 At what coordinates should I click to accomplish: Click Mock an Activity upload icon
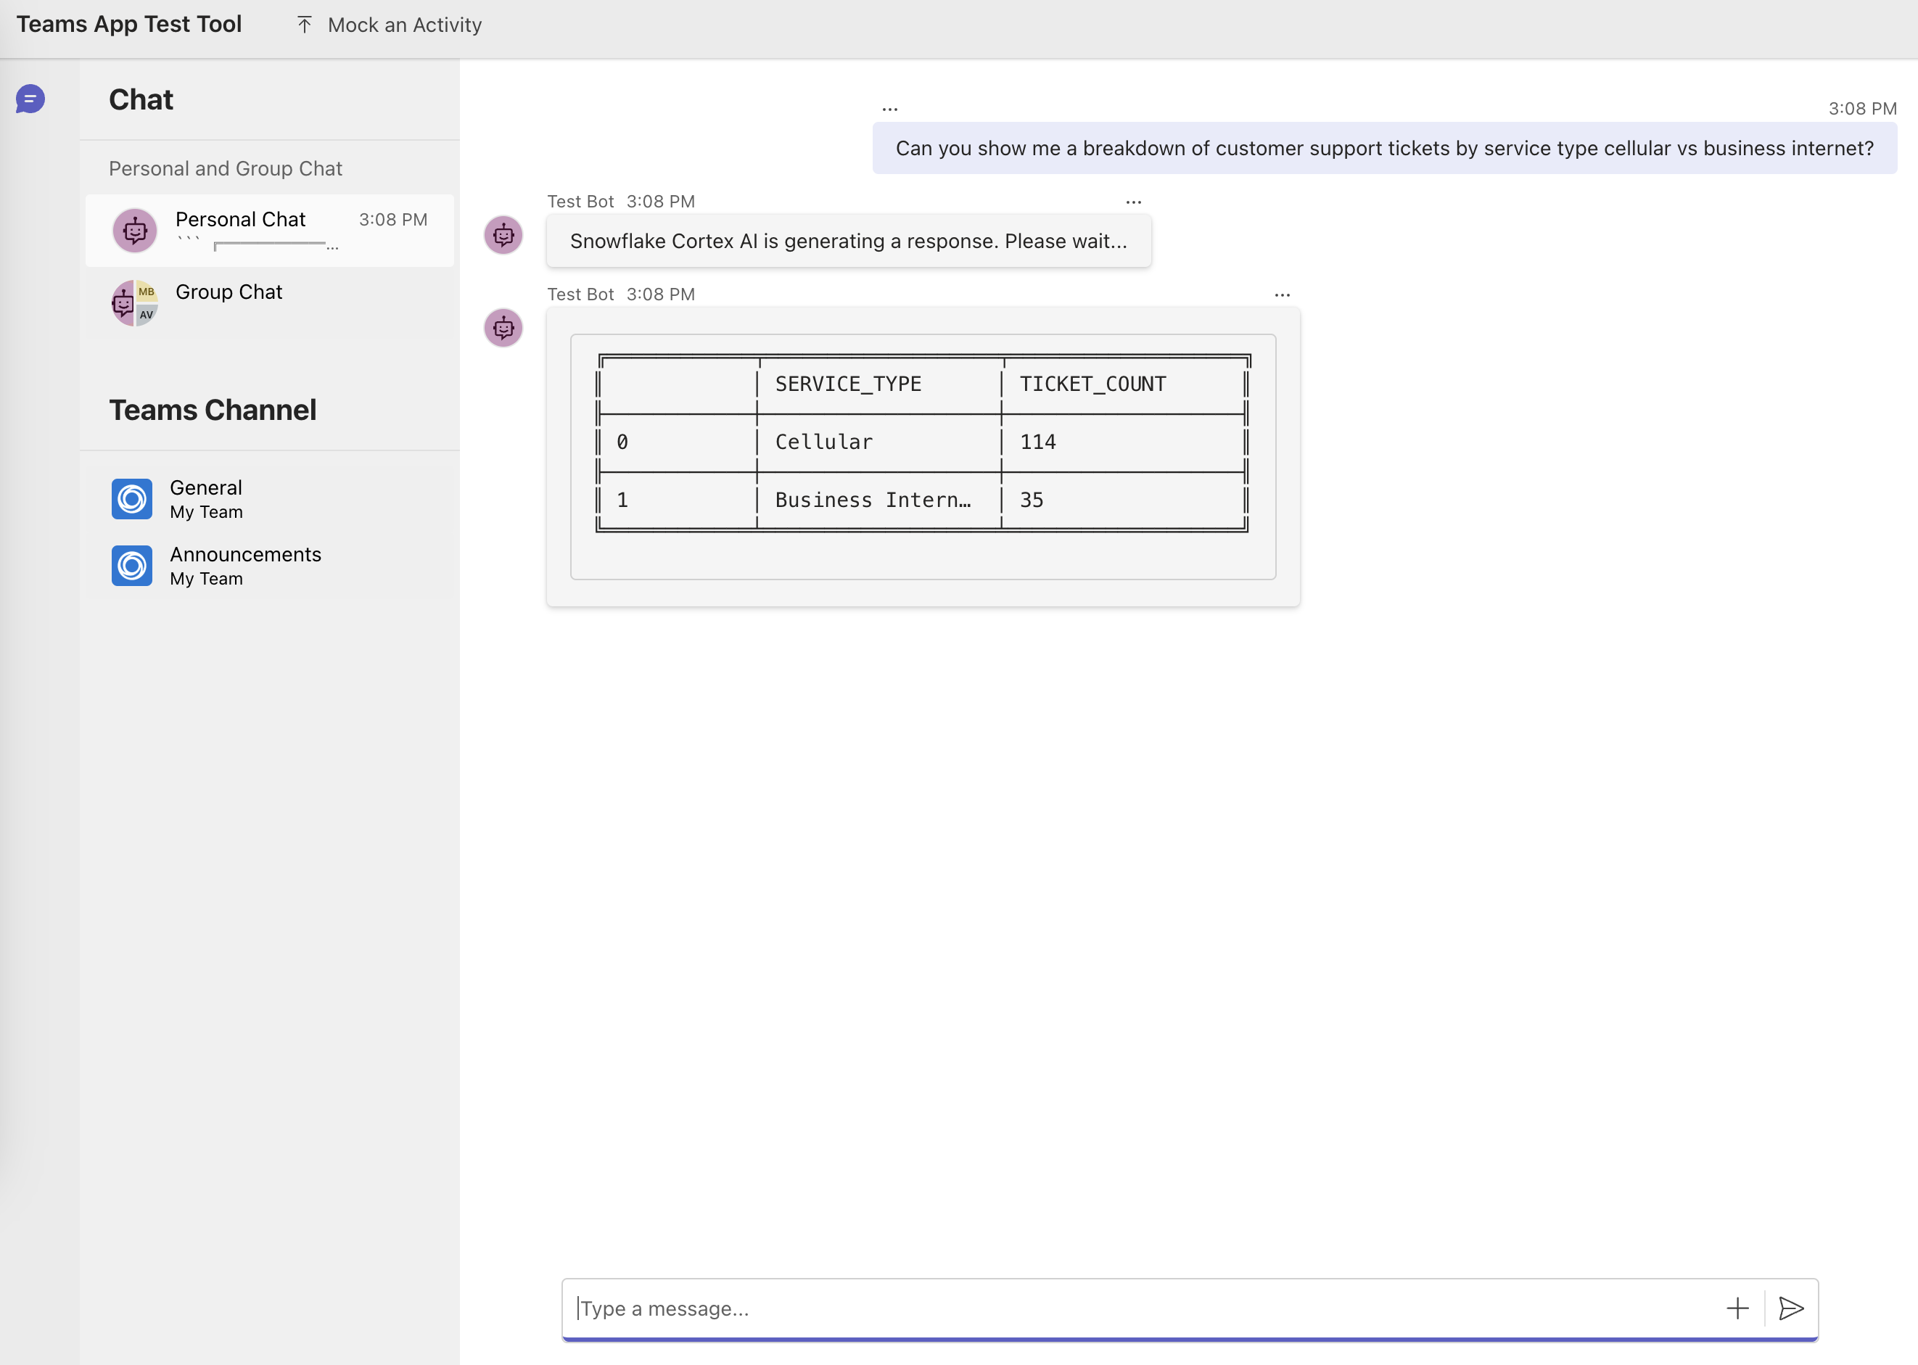[304, 25]
